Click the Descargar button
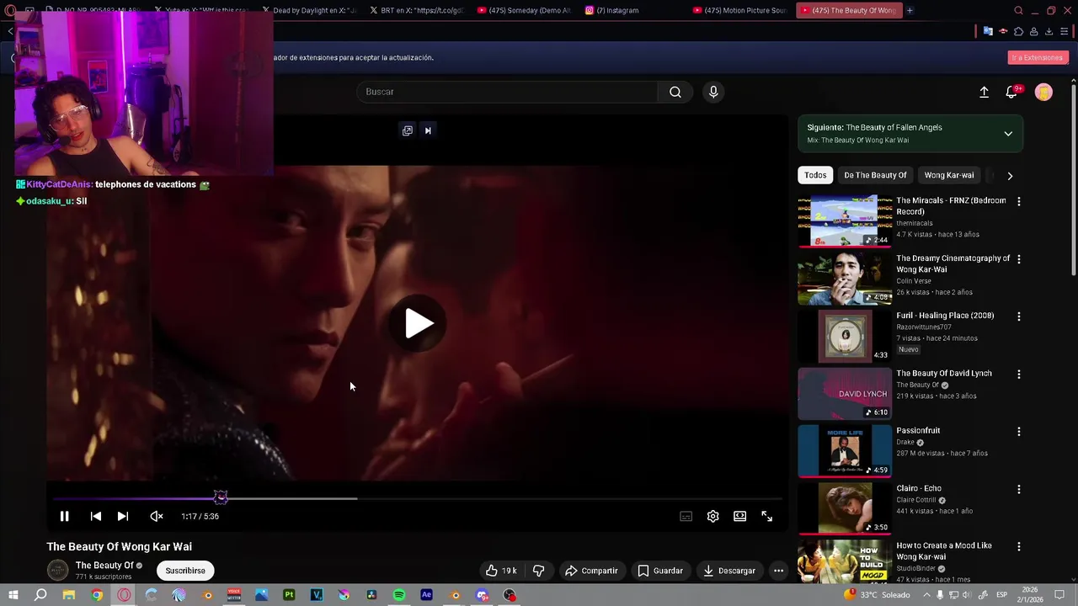This screenshot has width=1078, height=606. (729, 571)
